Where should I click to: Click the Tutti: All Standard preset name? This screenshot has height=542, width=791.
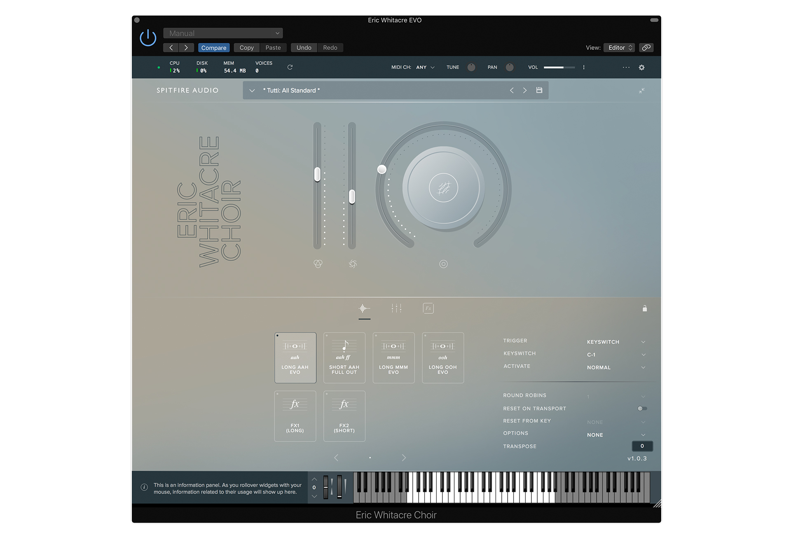pyautogui.click(x=291, y=91)
